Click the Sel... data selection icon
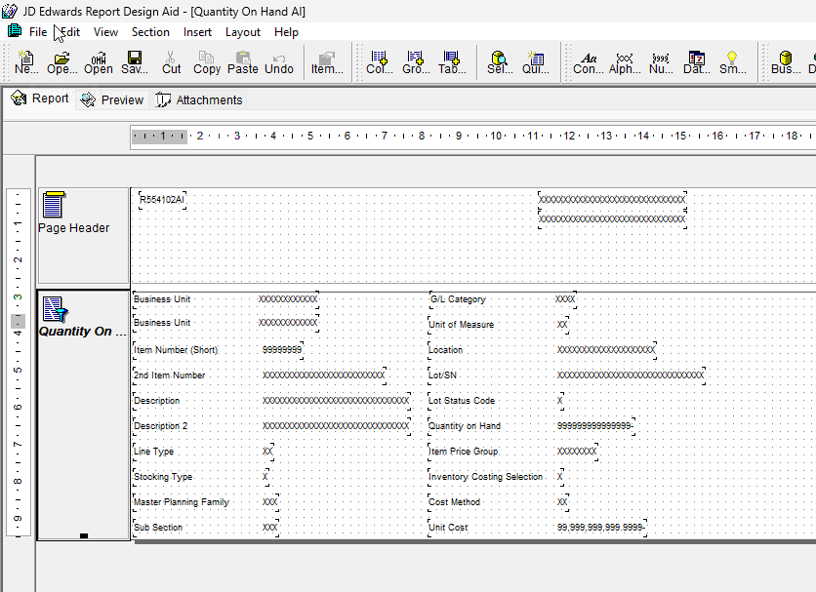Viewport: 816px width, 592px height. pyautogui.click(x=500, y=61)
